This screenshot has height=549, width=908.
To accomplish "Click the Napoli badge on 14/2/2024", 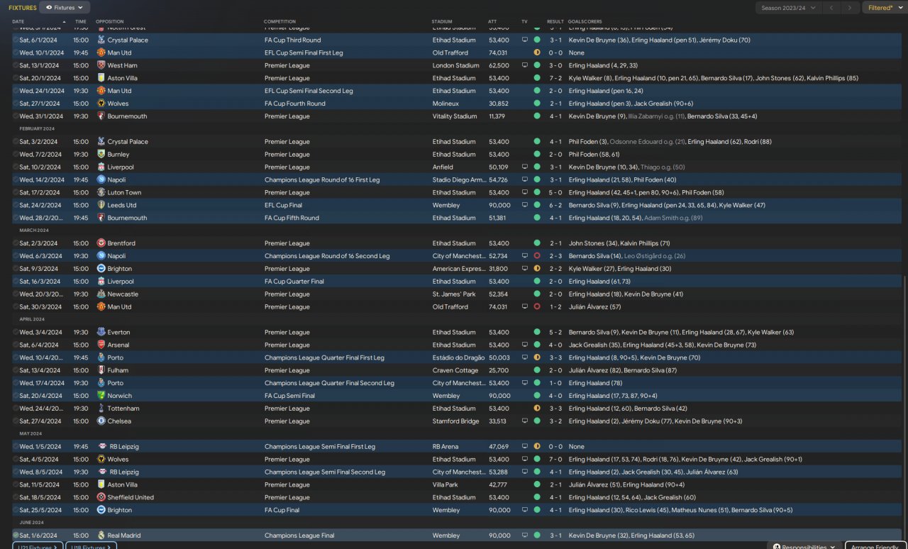I will pos(101,180).
